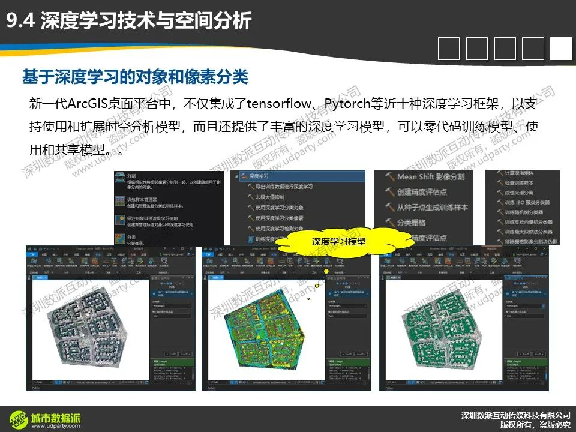576x432 pixels.
Task: Click hammer icon beside 使用深度学习分类对象
Action: click(251, 208)
